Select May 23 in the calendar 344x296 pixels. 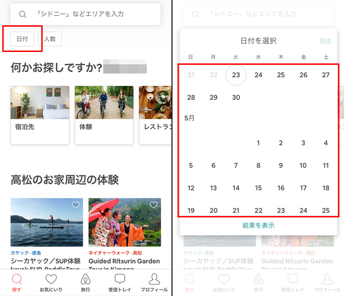pyautogui.click(x=281, y=211)
